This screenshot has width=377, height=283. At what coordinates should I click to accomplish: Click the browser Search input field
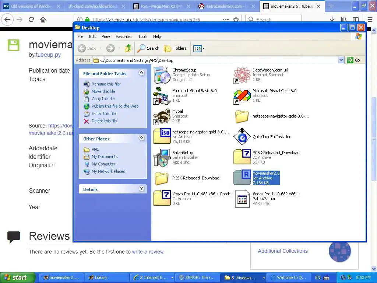(x=274, y=20)
